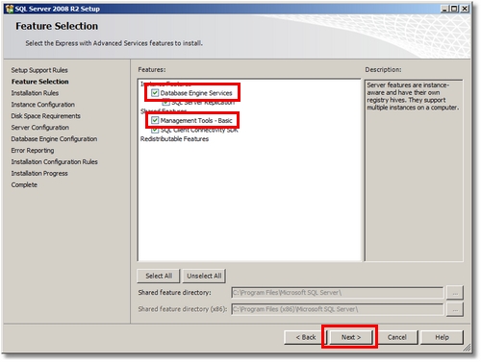Open Help for setup
Screen dimensions: 481x362
point(442,337)
